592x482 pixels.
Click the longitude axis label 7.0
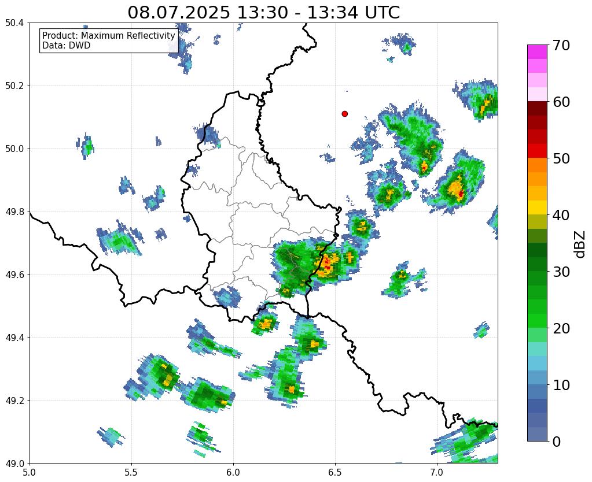437,472
